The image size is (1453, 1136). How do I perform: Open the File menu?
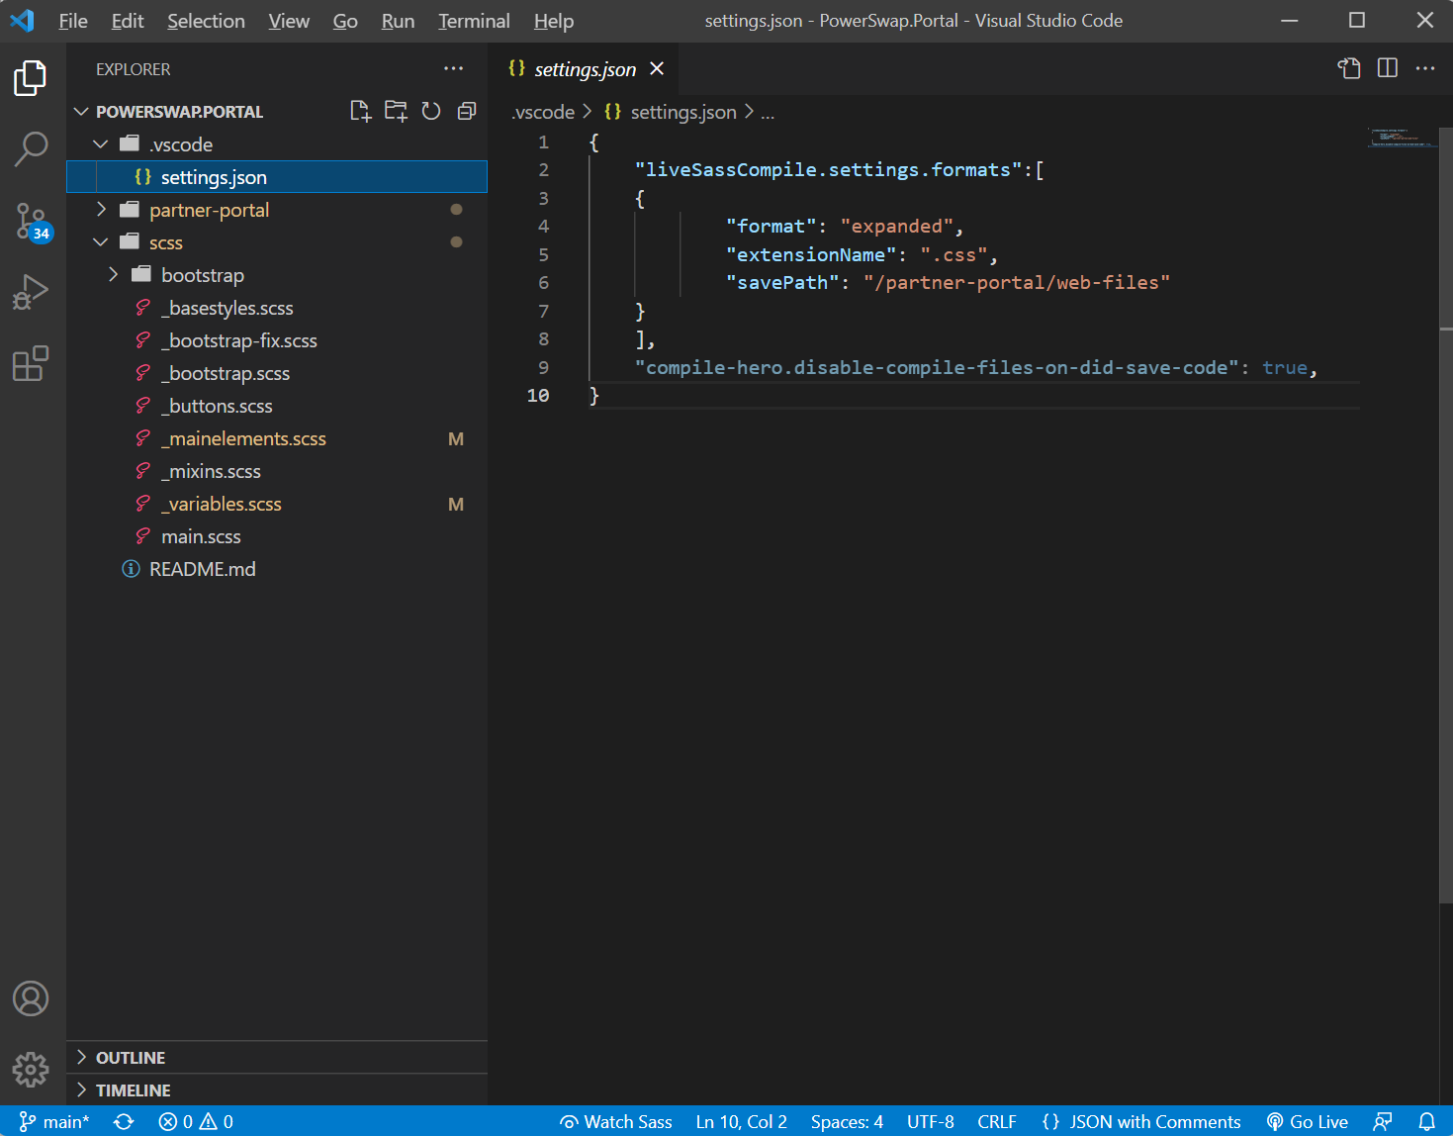[73, 21]
